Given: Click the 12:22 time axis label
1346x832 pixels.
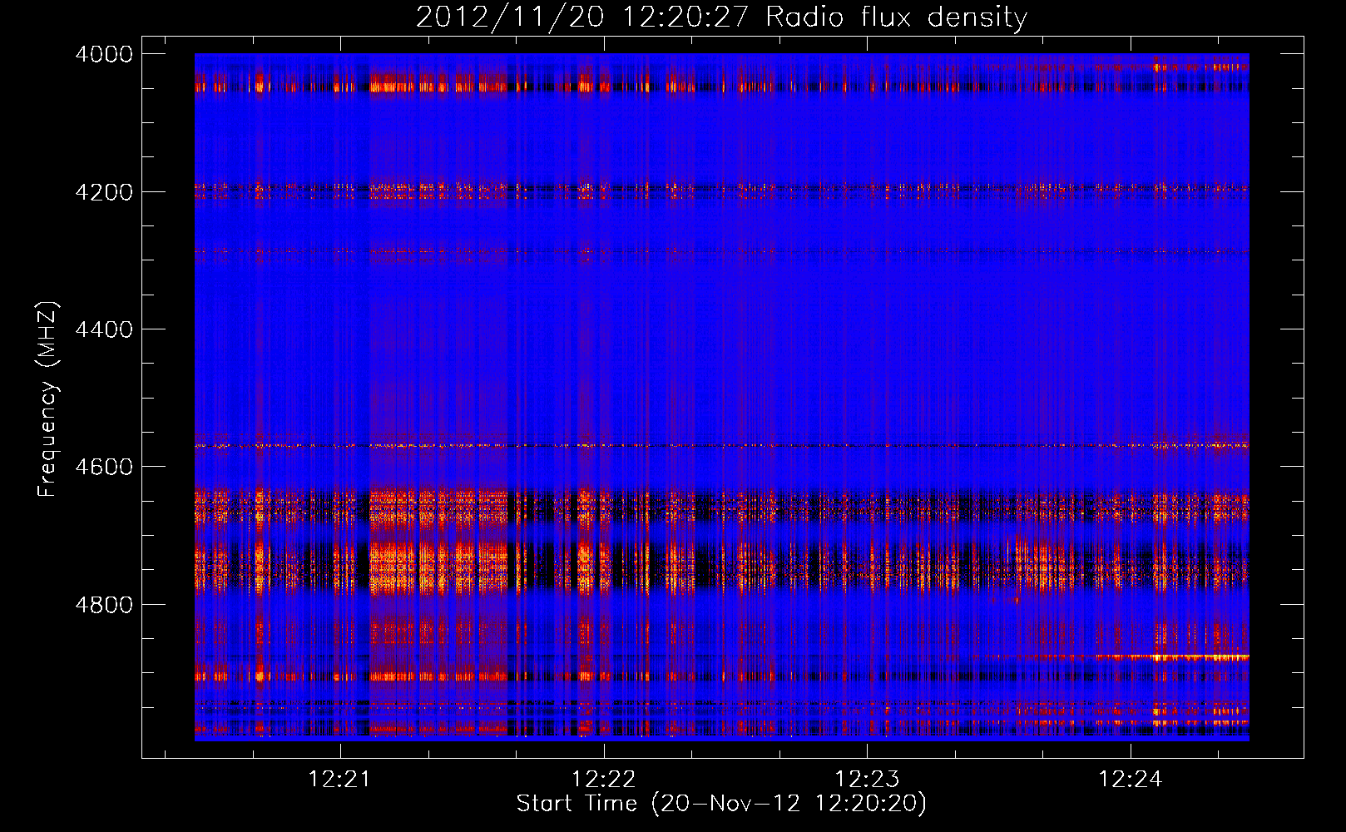Looking at the screenshot, I should click(603, 779).
